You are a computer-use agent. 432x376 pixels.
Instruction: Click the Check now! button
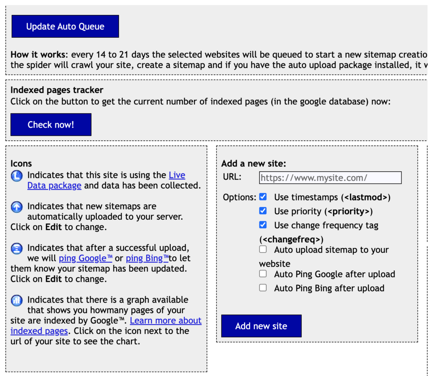[51, 125]
